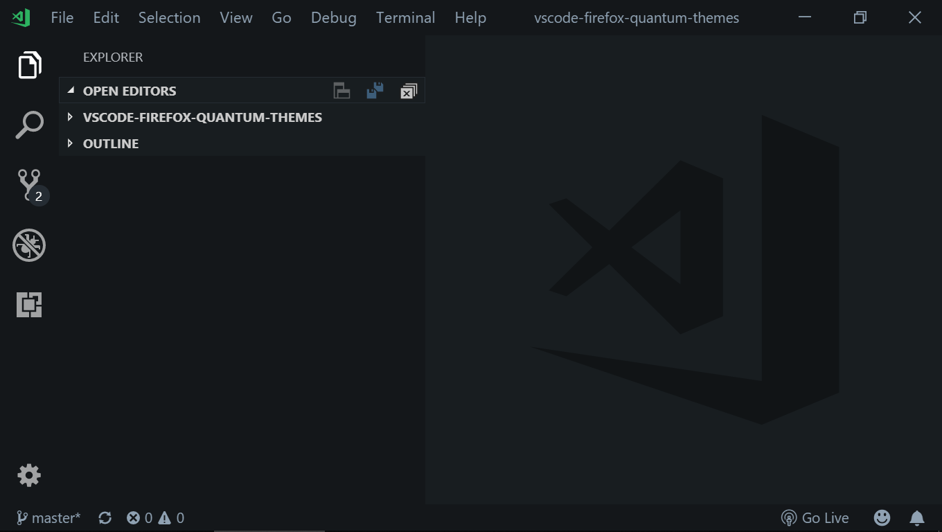Open the notifications bell
This screenshot has height=532, width=942.
pos(917,517)
